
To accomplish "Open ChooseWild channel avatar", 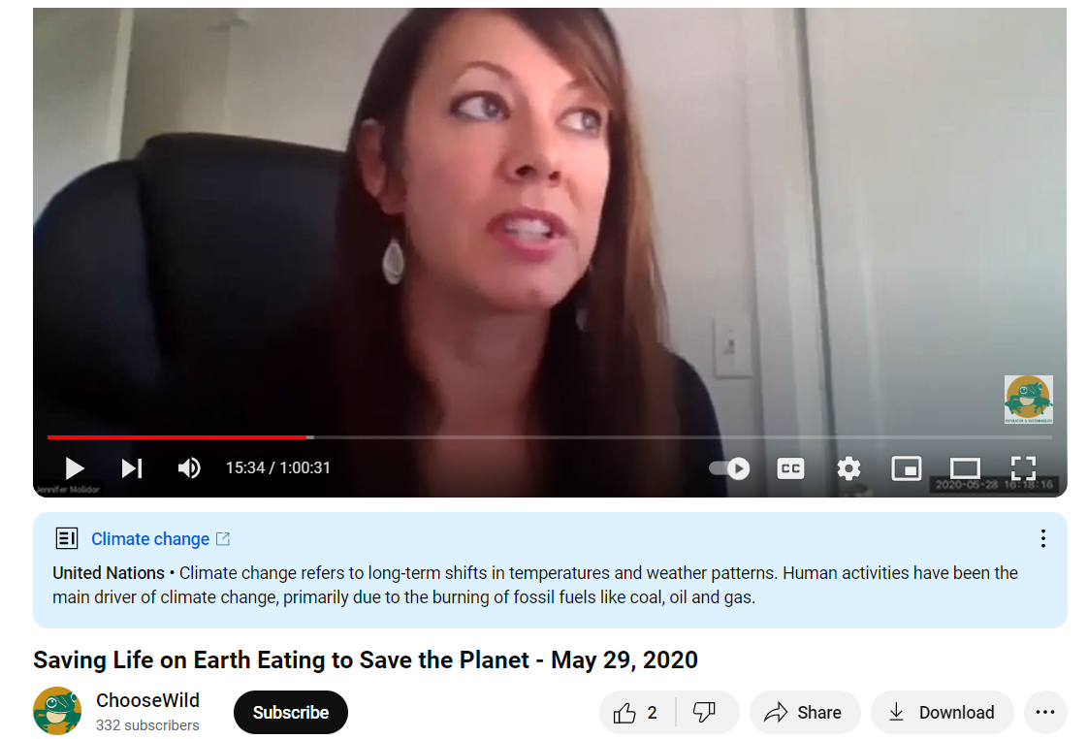I will pos(57,711).
